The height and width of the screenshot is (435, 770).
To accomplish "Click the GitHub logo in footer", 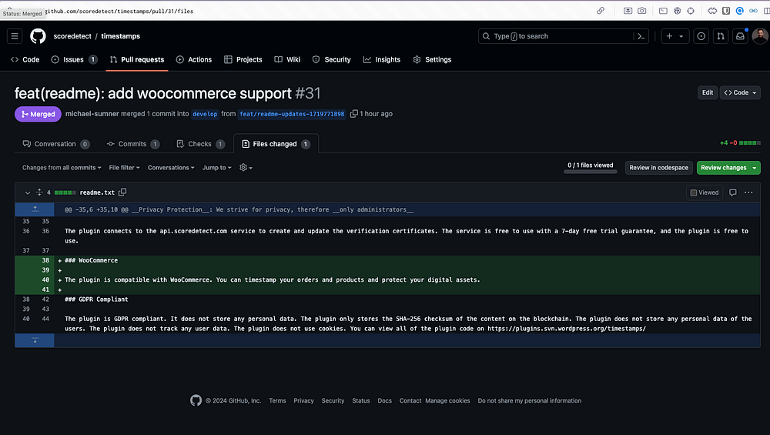I will coord(196,400).
